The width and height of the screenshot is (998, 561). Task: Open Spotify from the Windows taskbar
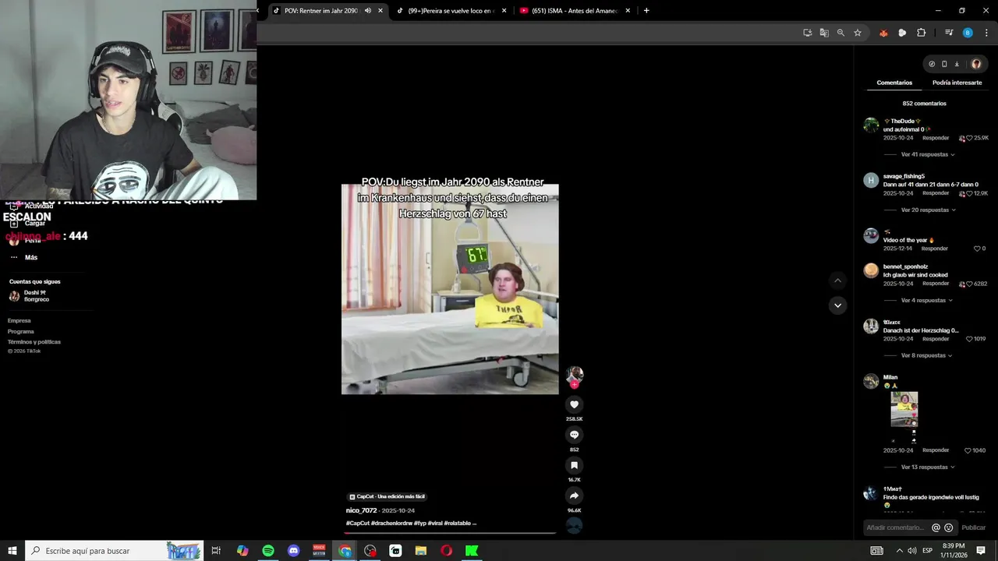[x=268, y=551]
